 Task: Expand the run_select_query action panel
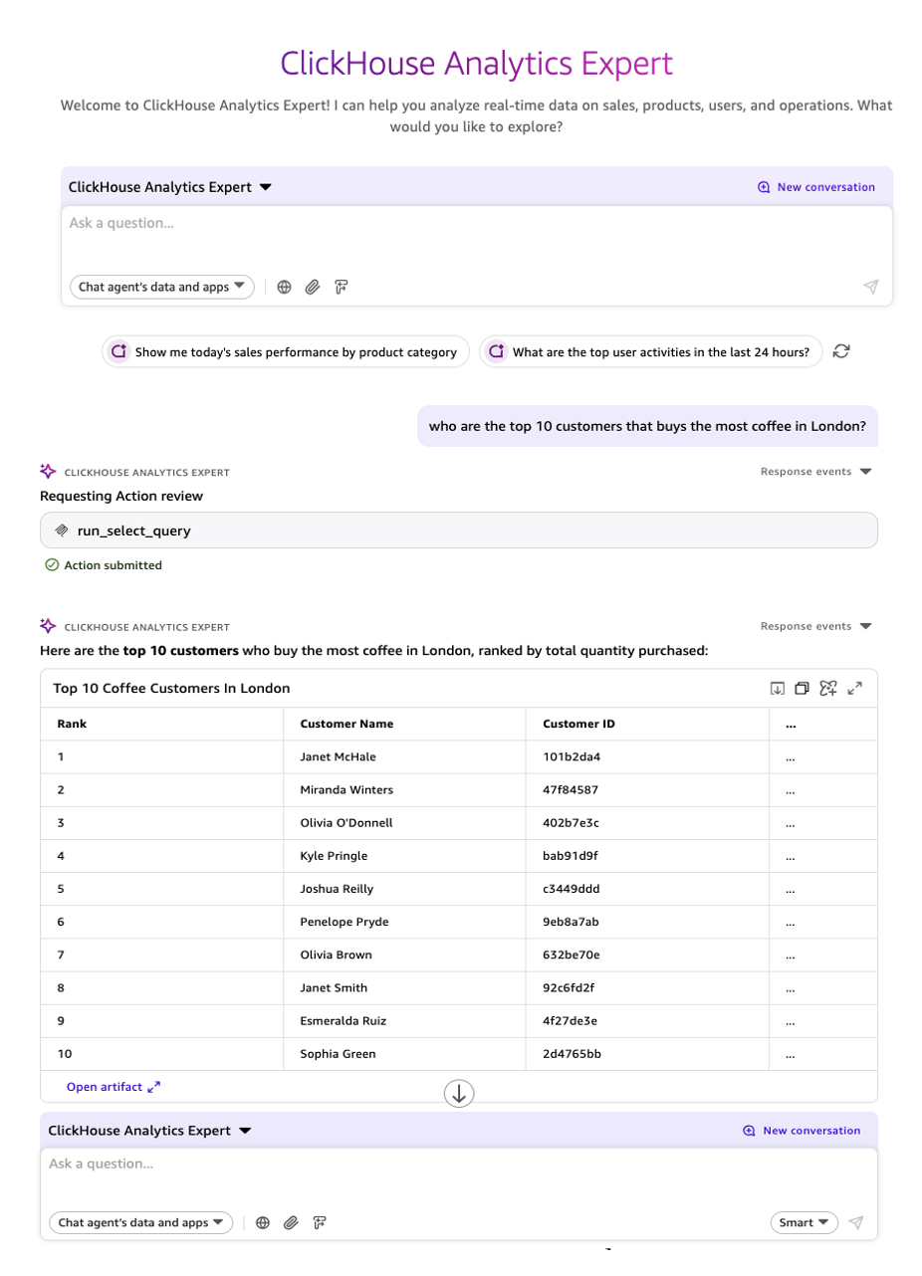point(459,531)
